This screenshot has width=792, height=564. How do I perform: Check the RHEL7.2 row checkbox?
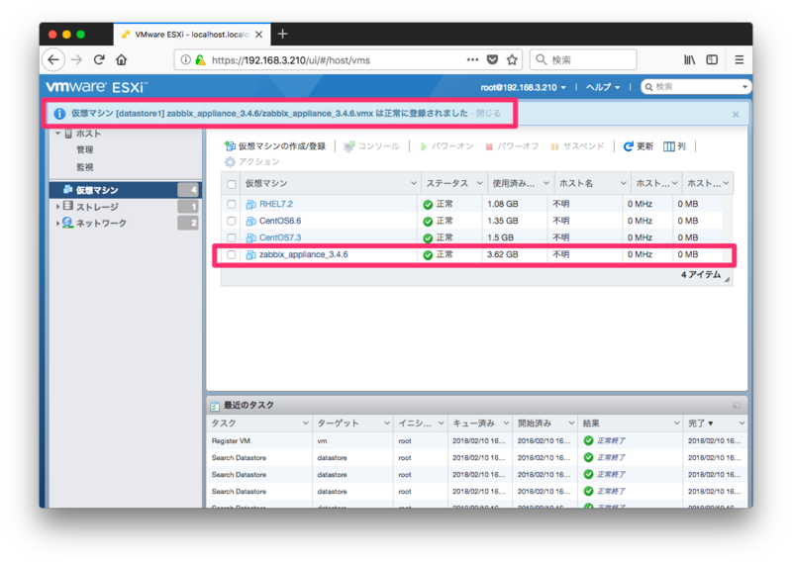pyautogui.click(x=232, y=204)
